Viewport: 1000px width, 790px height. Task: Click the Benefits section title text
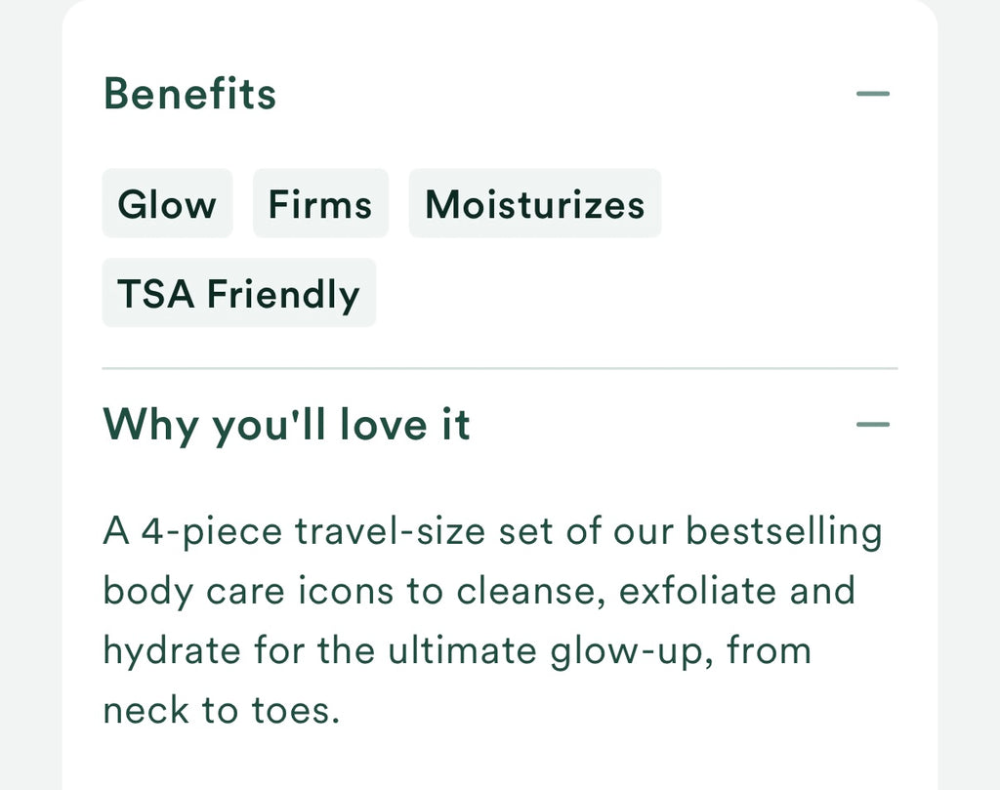pyautogui.click(x=190, y=93)
